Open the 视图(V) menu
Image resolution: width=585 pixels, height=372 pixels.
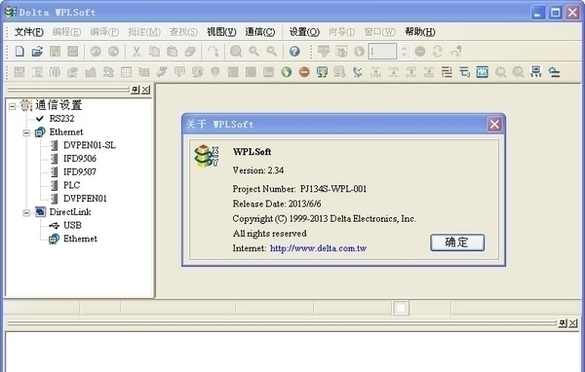(221, 32)
